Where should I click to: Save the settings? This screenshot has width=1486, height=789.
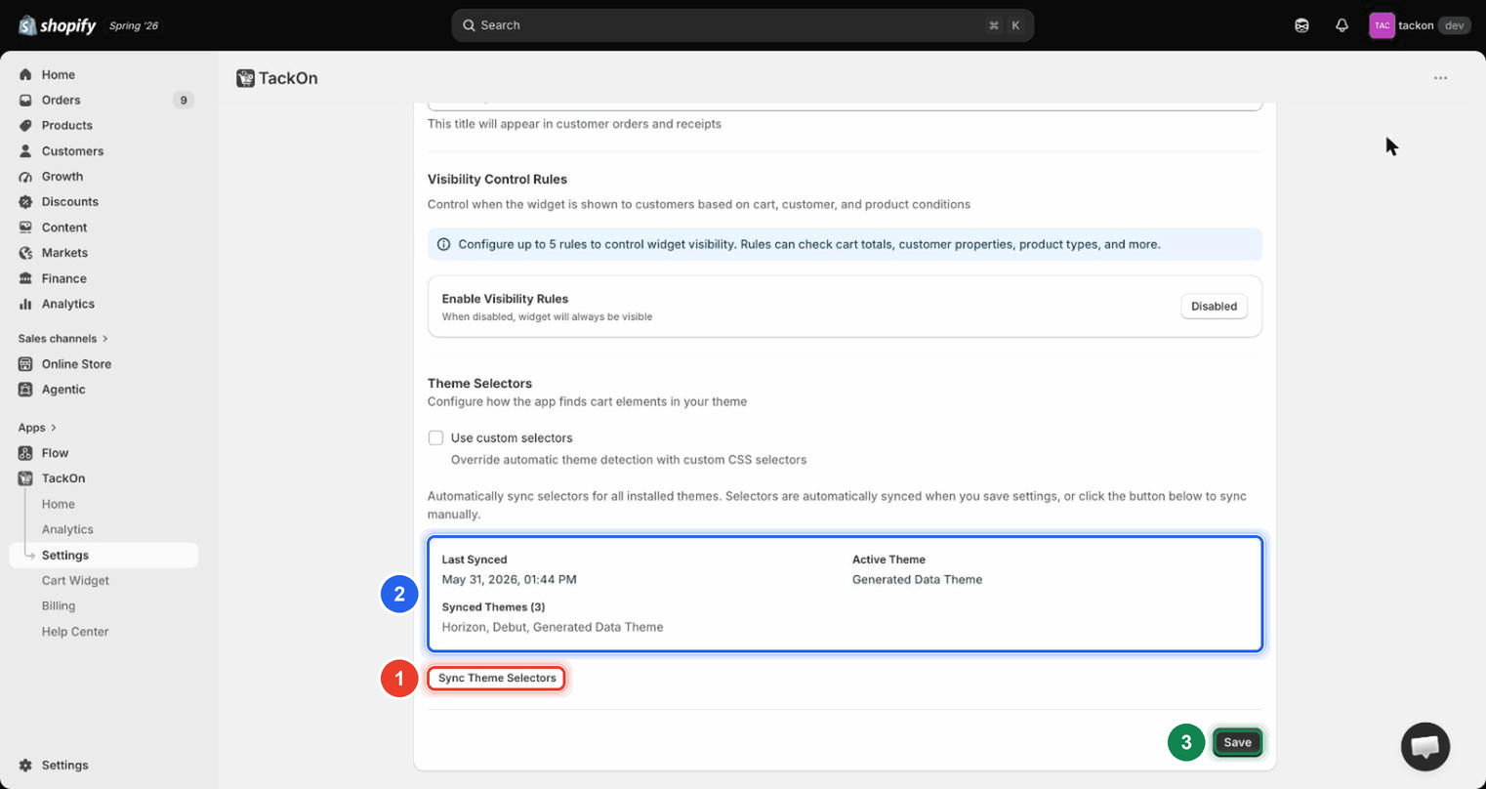1237,742
